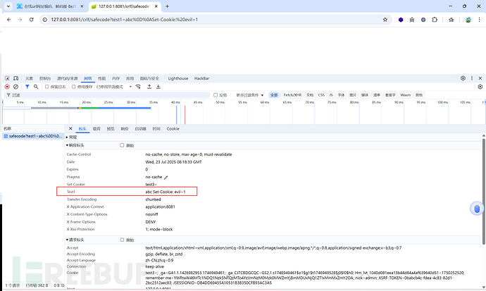Enable the 停用缓存 checkbox

point(75,87)
